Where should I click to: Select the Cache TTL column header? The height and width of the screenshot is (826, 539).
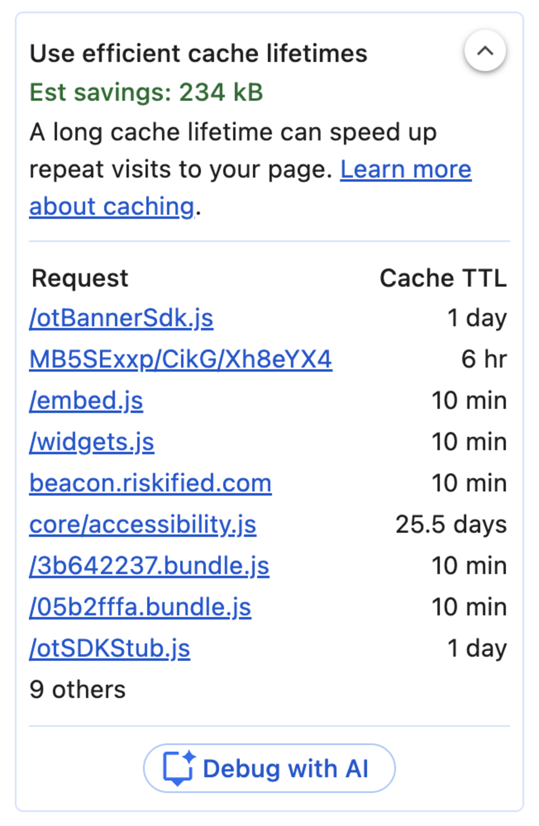pos(442,277)
